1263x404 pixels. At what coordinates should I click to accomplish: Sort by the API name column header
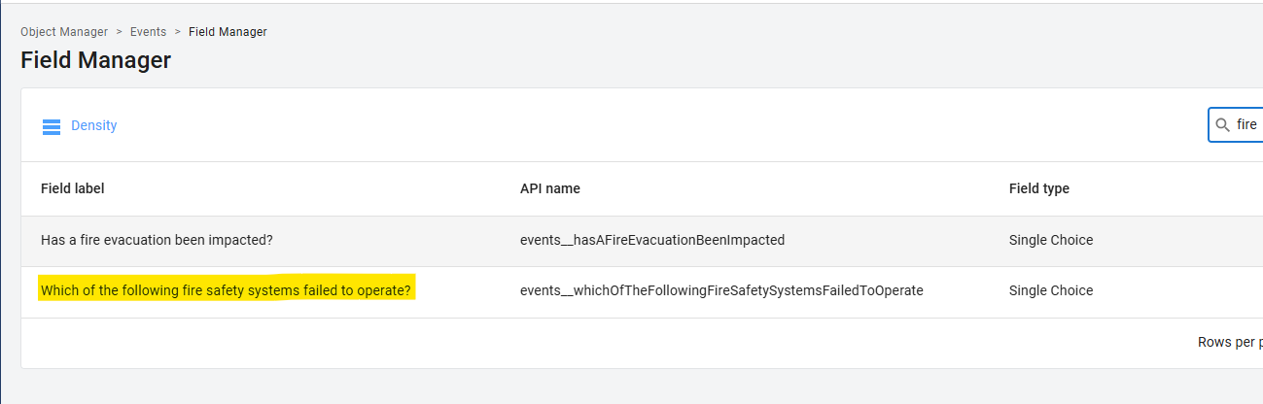[x=550, y=188]
